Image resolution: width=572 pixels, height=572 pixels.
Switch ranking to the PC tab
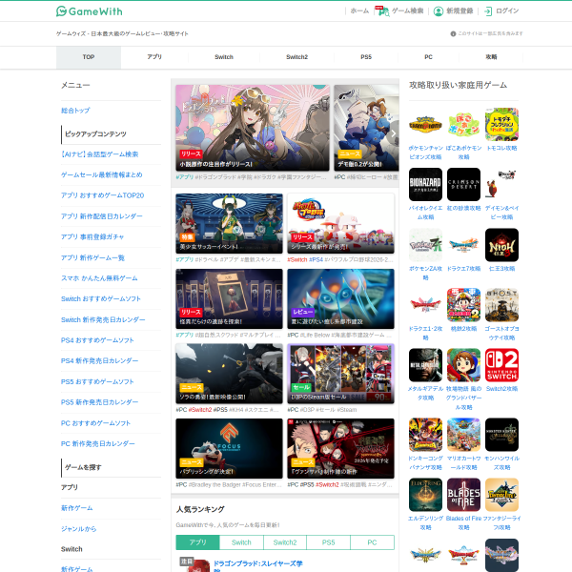372,542
